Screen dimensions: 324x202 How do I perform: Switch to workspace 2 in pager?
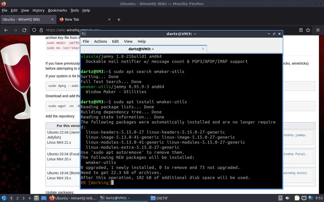pyautogui.click(x=17, y=198)
